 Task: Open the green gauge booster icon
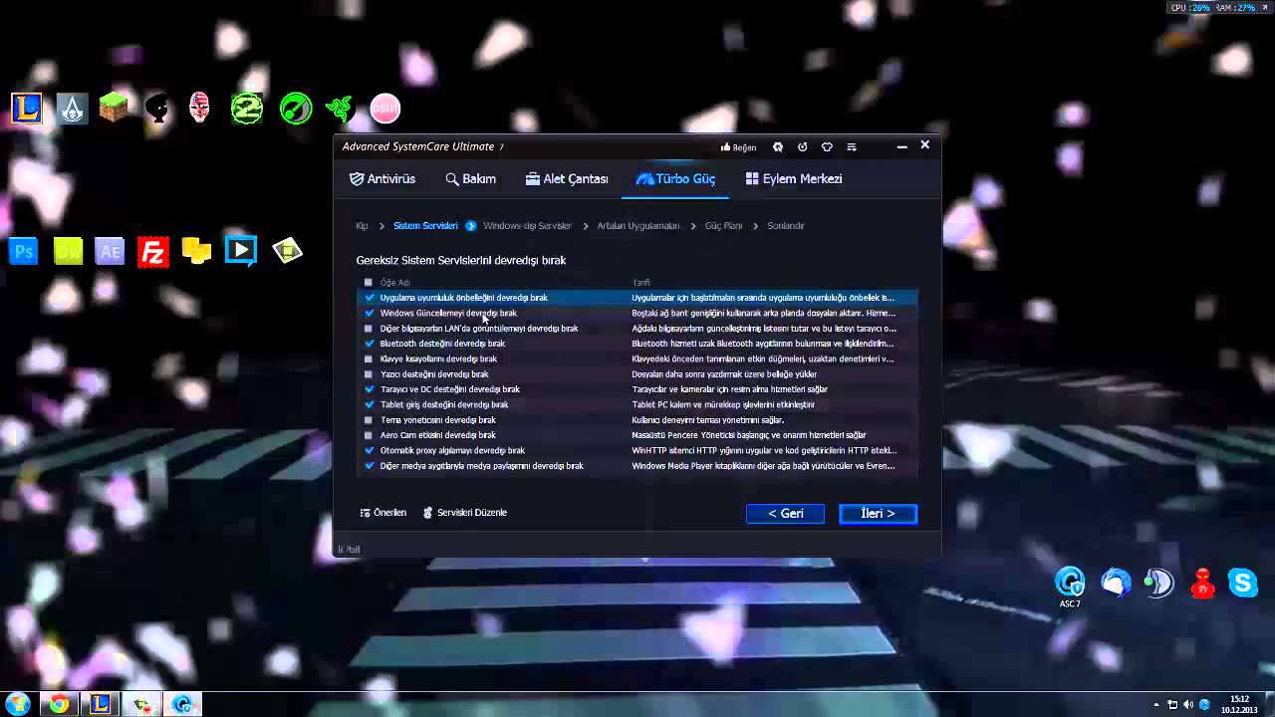coord(296,108)
